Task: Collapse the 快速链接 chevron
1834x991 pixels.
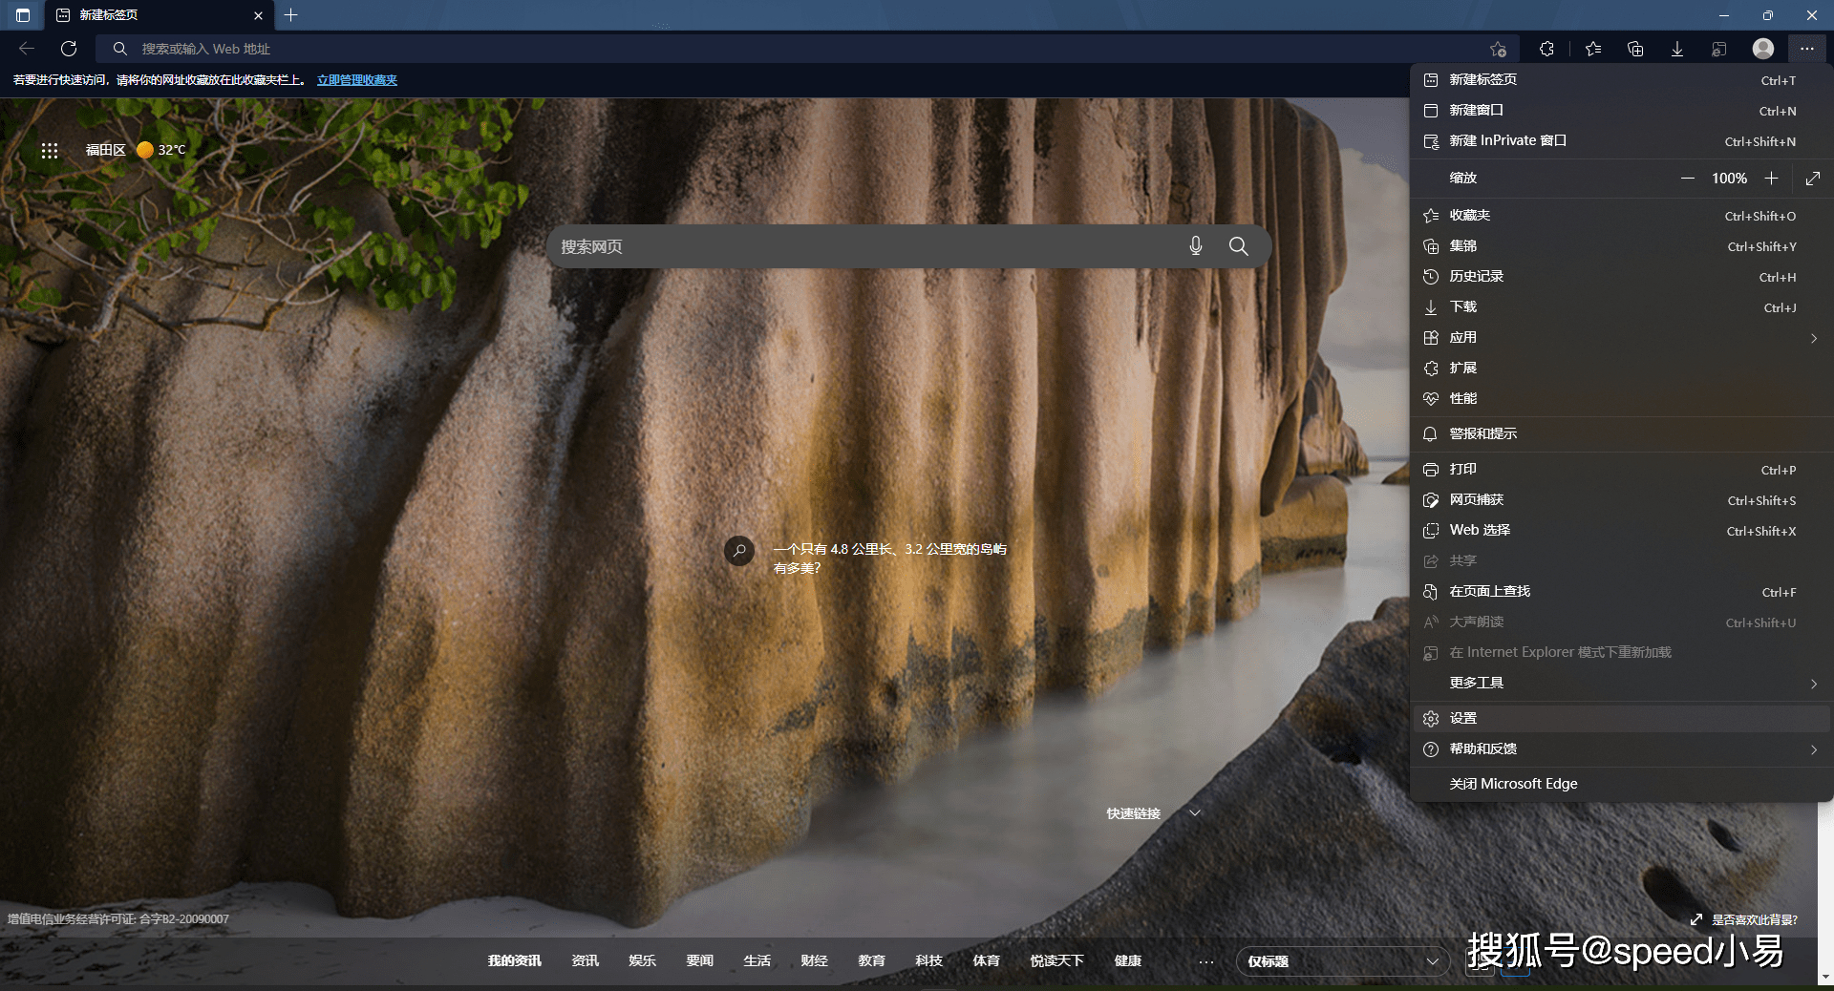Action: (x=1194, y=813)
